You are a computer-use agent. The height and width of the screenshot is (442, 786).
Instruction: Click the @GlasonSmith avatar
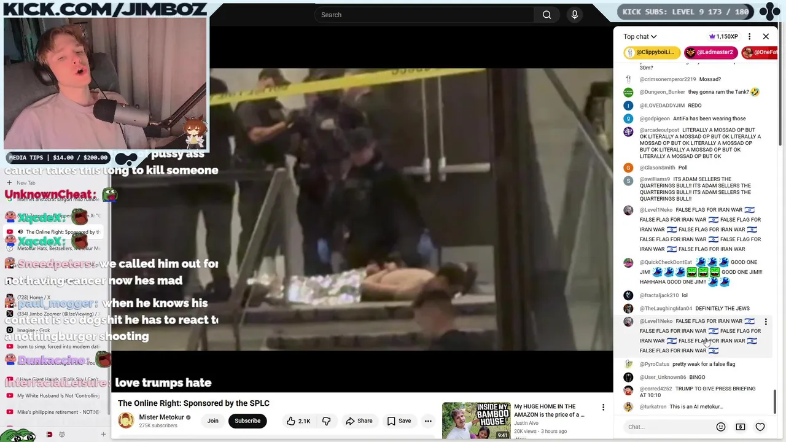[628, 168]
